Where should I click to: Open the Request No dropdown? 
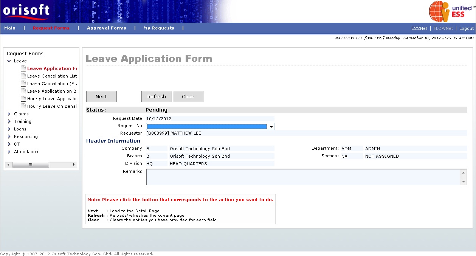point(271,127)
